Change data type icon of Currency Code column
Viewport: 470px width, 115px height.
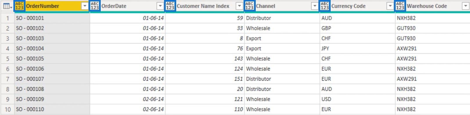coord(325,6)
